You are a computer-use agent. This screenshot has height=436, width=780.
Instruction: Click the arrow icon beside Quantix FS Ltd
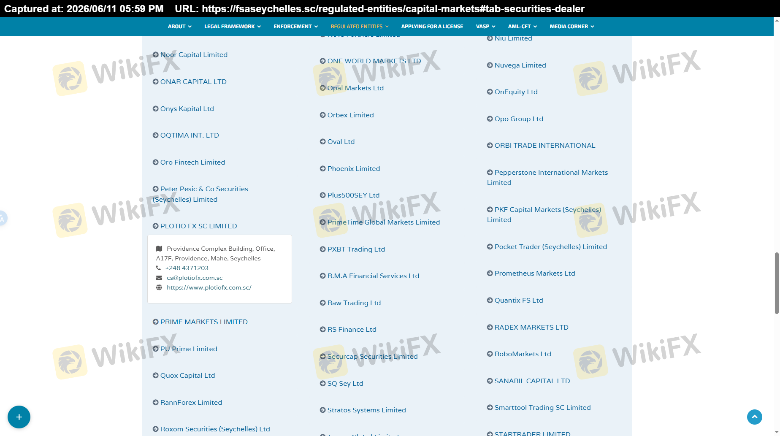[490, 301]
